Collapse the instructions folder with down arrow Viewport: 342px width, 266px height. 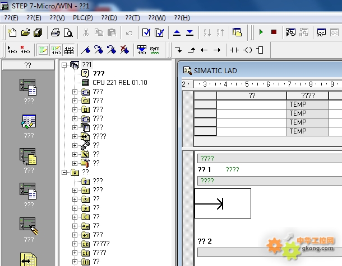[64, 172]
